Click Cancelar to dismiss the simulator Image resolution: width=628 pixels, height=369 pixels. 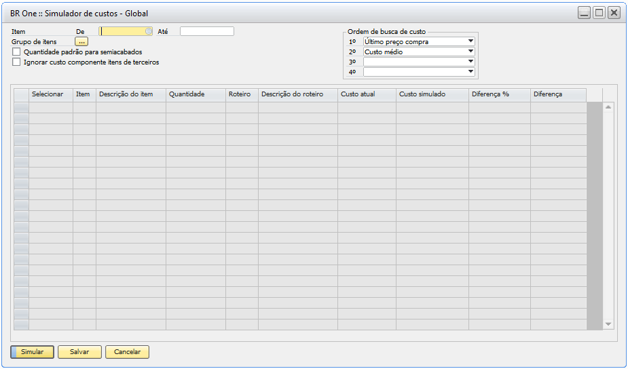(127, 352)
